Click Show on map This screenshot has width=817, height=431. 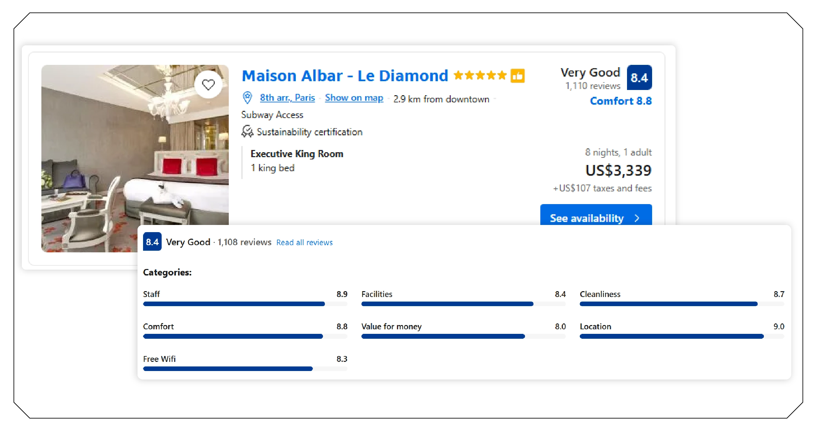[354, 97]
